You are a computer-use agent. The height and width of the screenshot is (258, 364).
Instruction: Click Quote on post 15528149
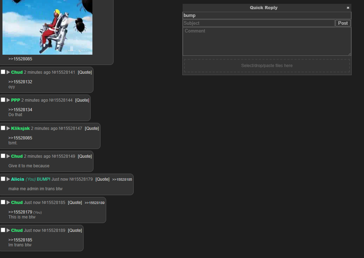coord(85,156)
